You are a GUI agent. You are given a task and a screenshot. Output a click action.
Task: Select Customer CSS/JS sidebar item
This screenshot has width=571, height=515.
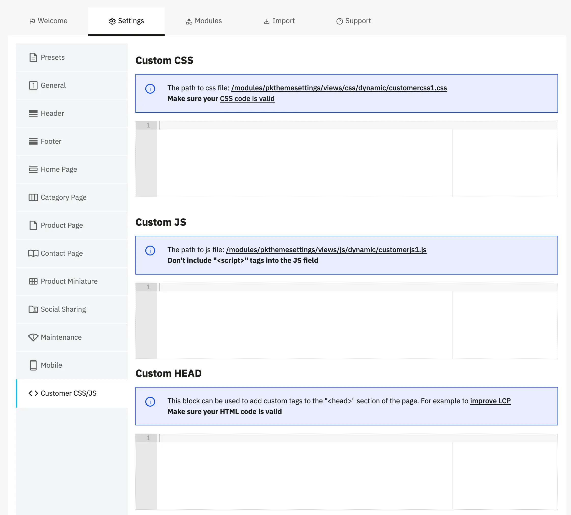pyautogui.click(x=72, y=393)
